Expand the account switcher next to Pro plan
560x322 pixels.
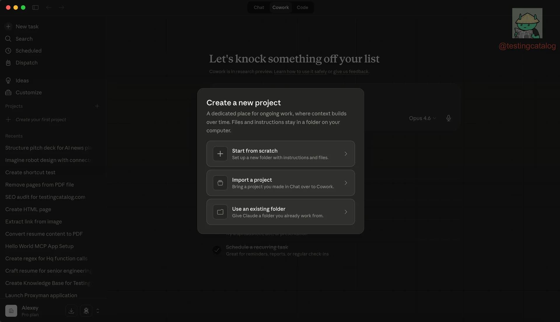pyautogui.click(x=98, y=311)
